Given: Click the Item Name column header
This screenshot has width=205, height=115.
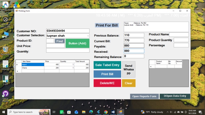Looking at the screenshot, I should pos(33,61).
